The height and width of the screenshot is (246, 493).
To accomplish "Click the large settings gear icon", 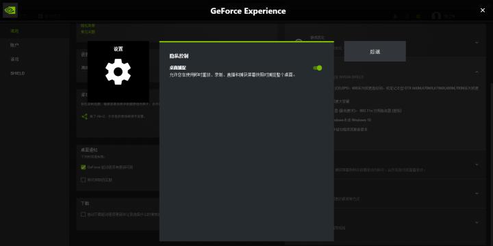I will pos(118,72).
